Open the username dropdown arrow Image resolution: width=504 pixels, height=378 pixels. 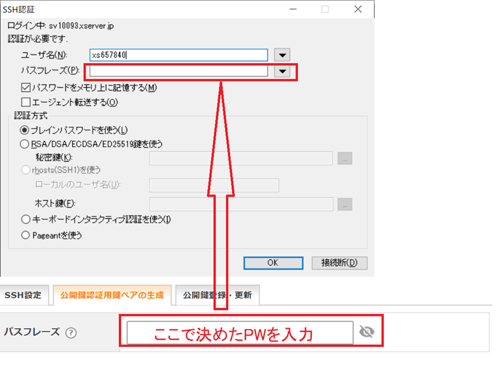click(x=283, y=55)
